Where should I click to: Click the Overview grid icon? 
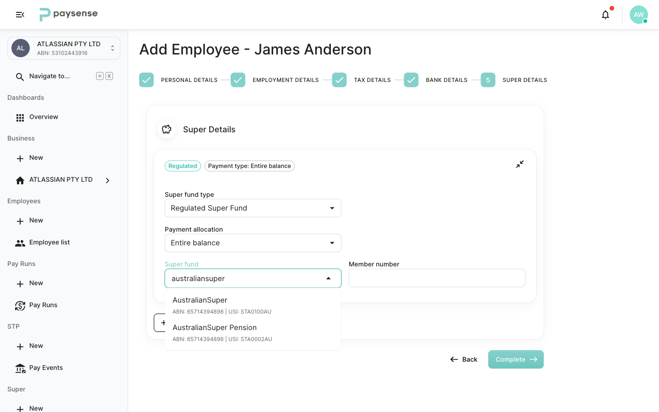point(20,118)
